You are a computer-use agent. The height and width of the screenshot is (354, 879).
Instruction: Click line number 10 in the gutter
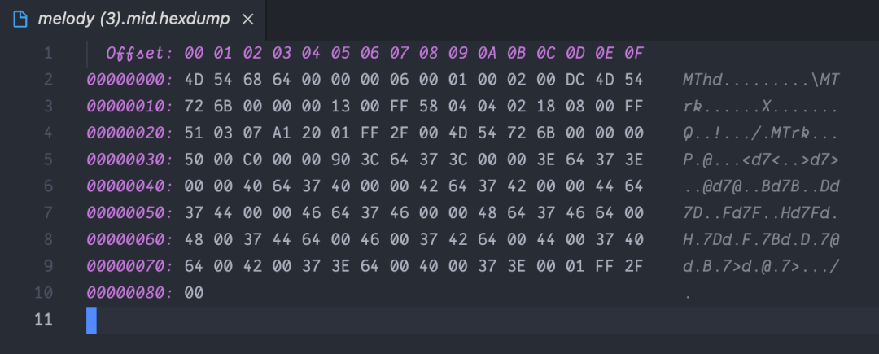click(x=44, y=292)
